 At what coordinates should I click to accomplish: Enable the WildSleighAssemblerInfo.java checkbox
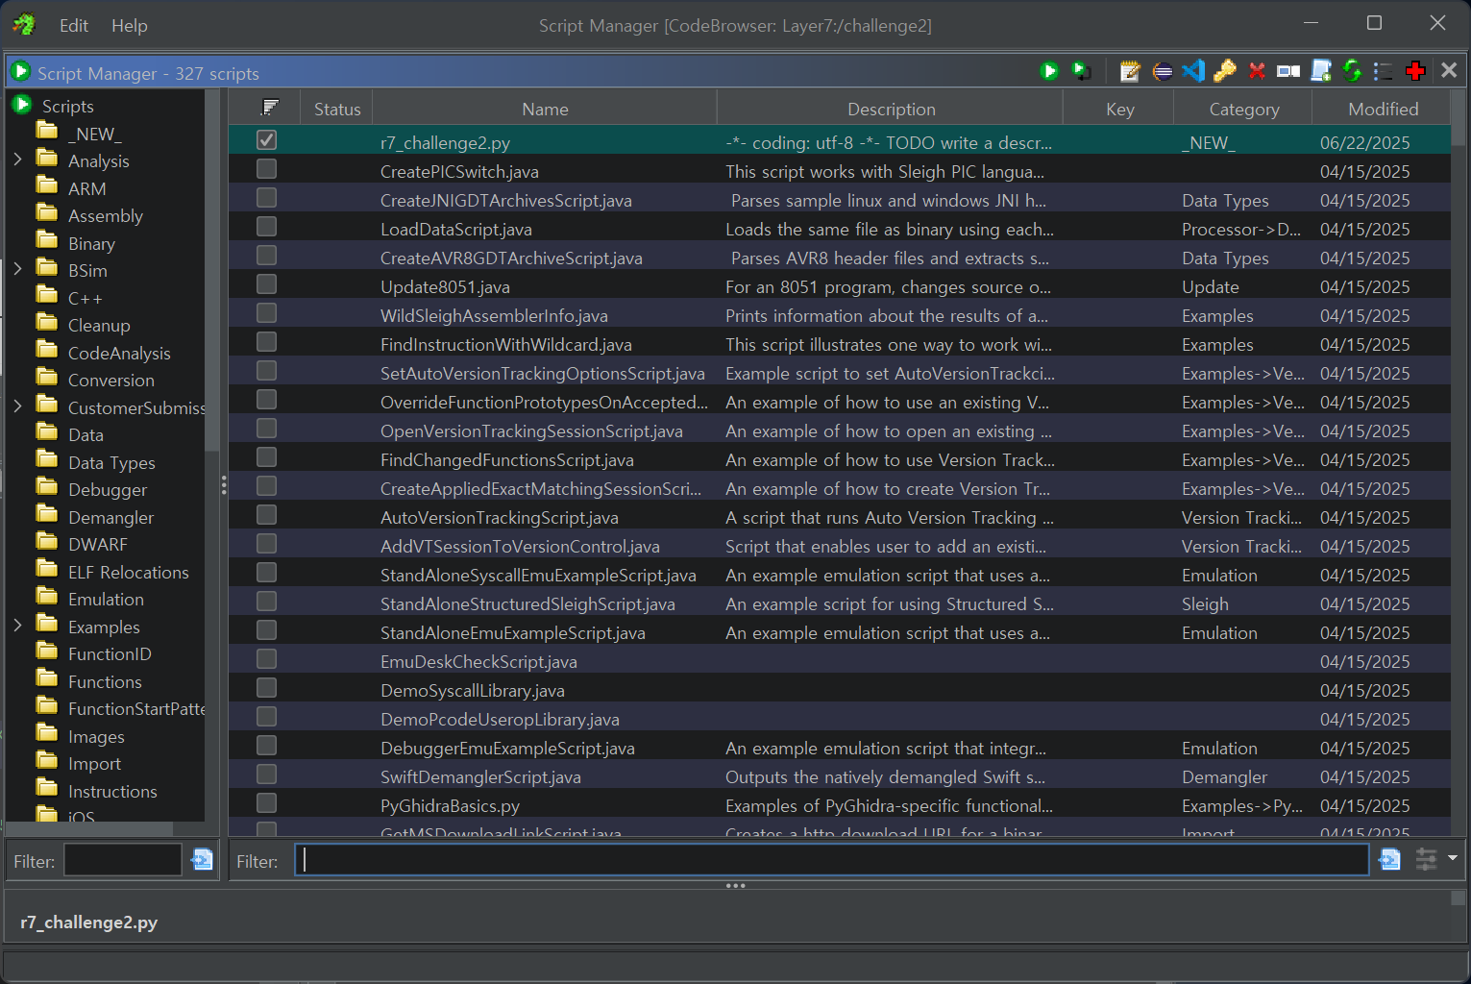pyautogui.click(x=267, y=313)
